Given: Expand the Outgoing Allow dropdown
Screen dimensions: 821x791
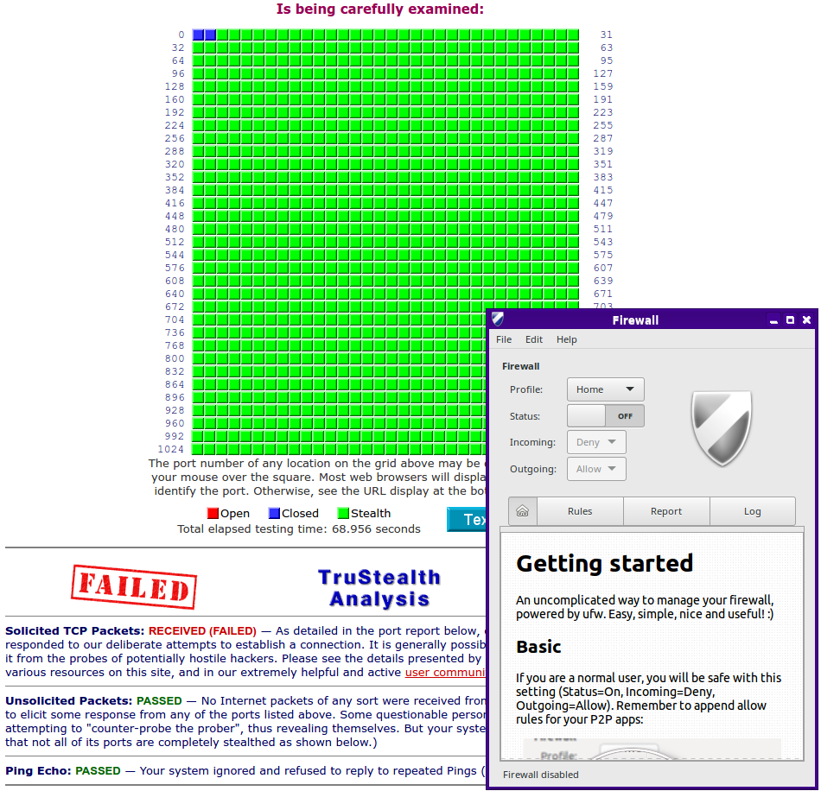Looking at the screenshot, I should point(596,469).
